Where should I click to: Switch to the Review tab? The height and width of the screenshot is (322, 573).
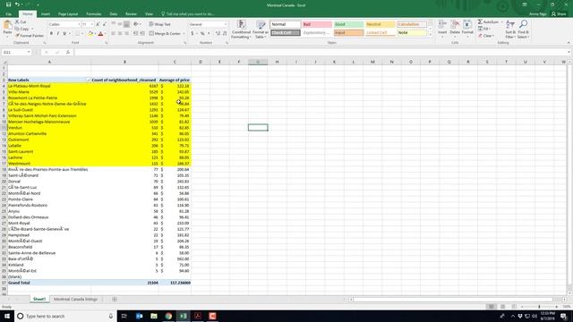(x=131, y=14)
